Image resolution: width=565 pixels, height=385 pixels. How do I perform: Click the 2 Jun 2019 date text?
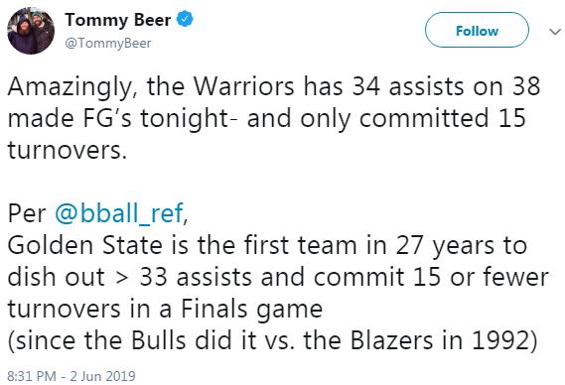click(x=102, y=376)
